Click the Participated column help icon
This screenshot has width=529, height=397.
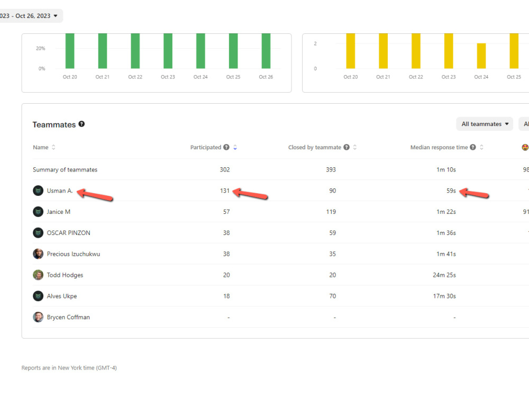[x=226, y=147]
